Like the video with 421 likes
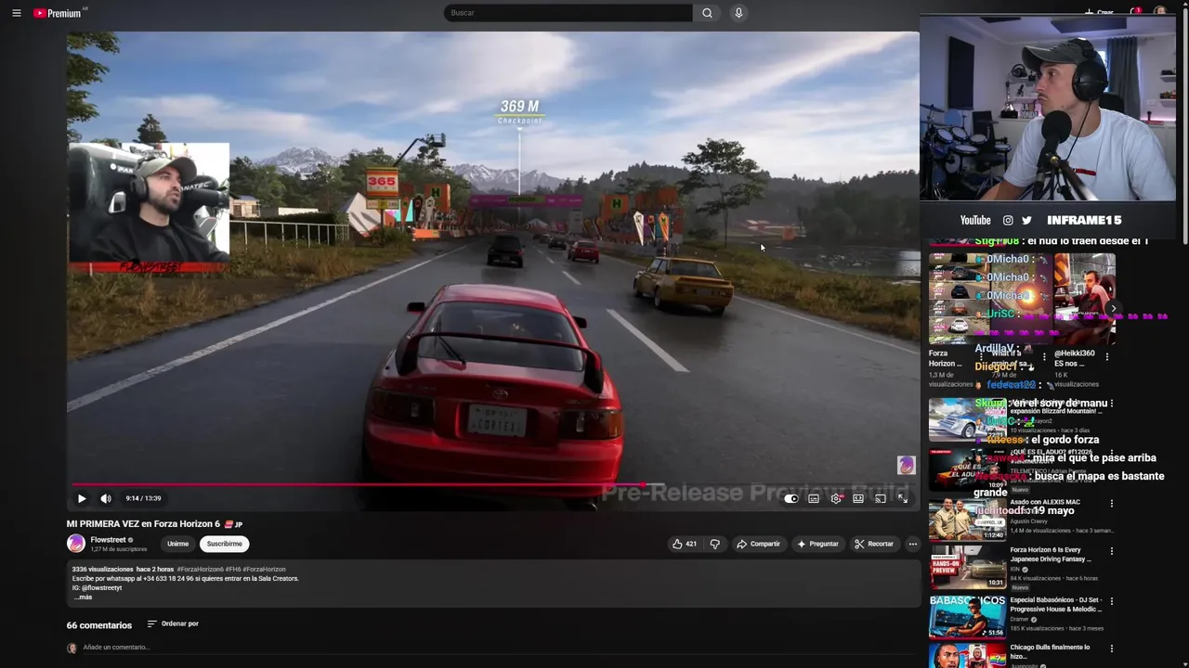This screenshot has width=1189, height=668. coord(685,544)
